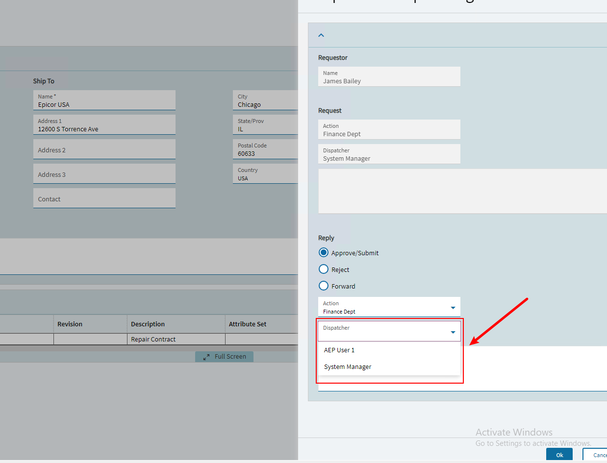Image resolution: width=607 pixels, height=463 pixels.
Task: Click the Postal Code field 60633
Action: click(265, 149)
